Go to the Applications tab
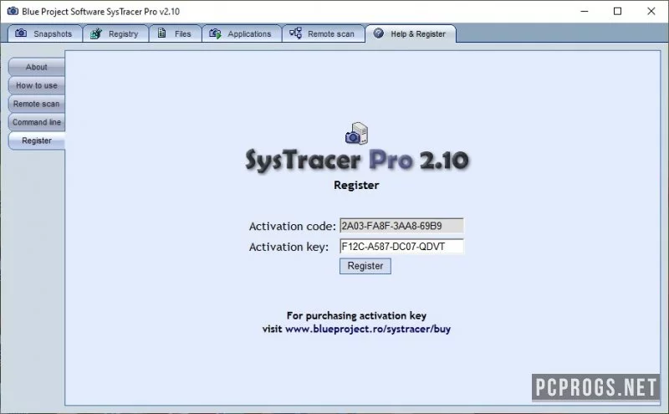 click(242, 33)
